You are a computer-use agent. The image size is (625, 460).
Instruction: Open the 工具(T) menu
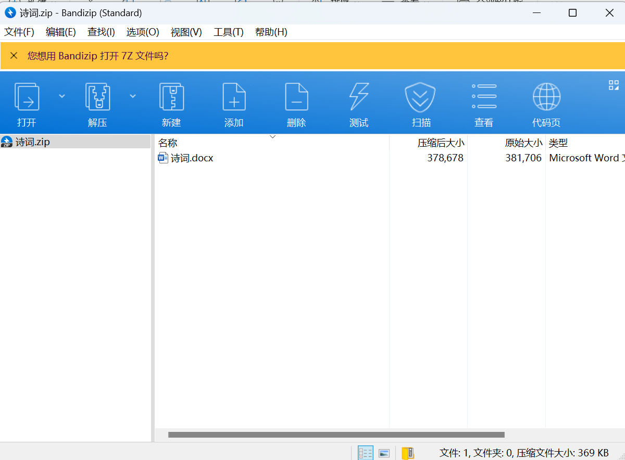[x=229, y=32]
